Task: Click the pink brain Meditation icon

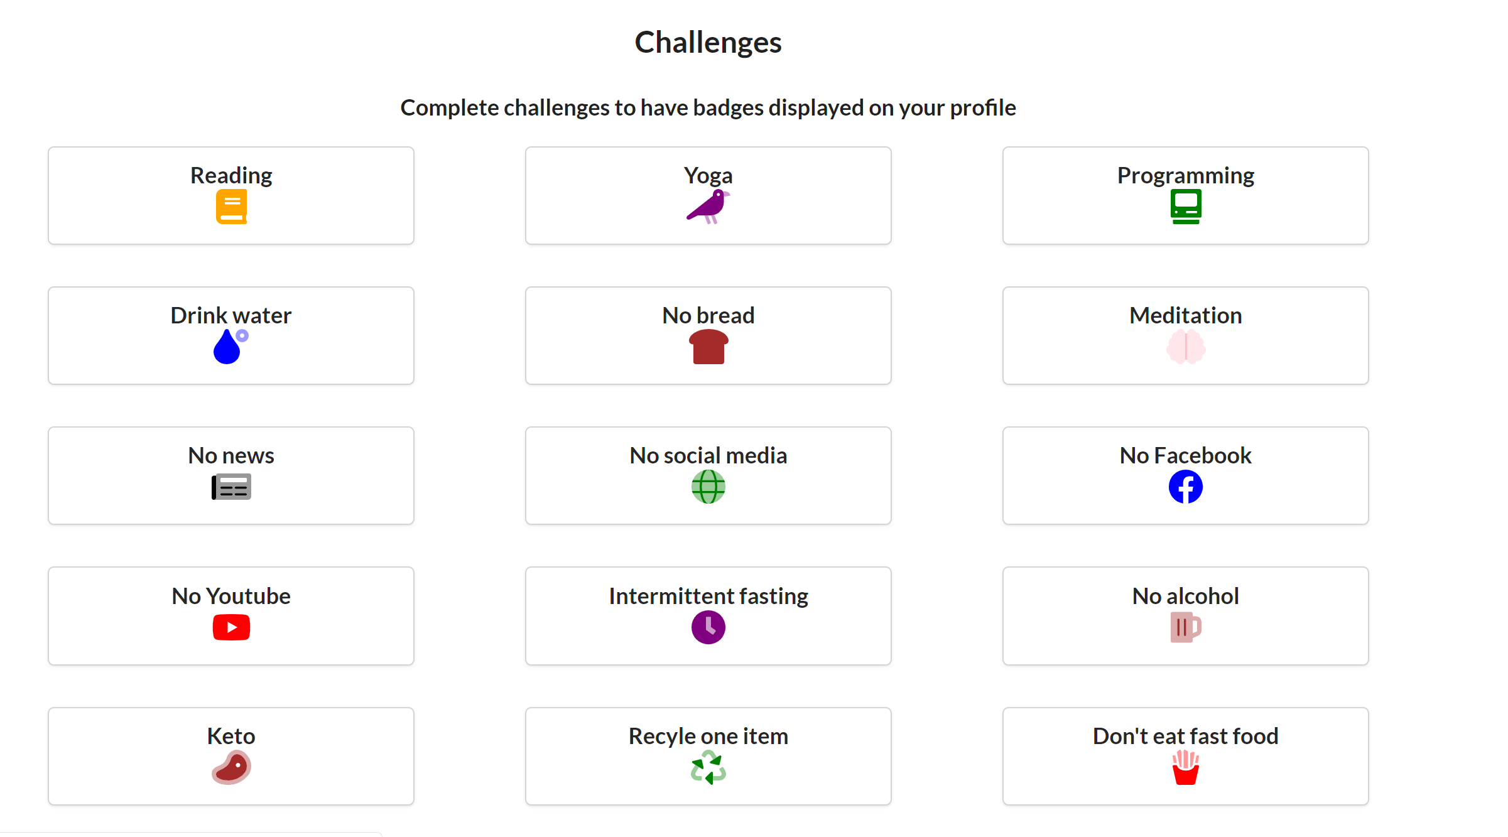Action: [1185, 347]
